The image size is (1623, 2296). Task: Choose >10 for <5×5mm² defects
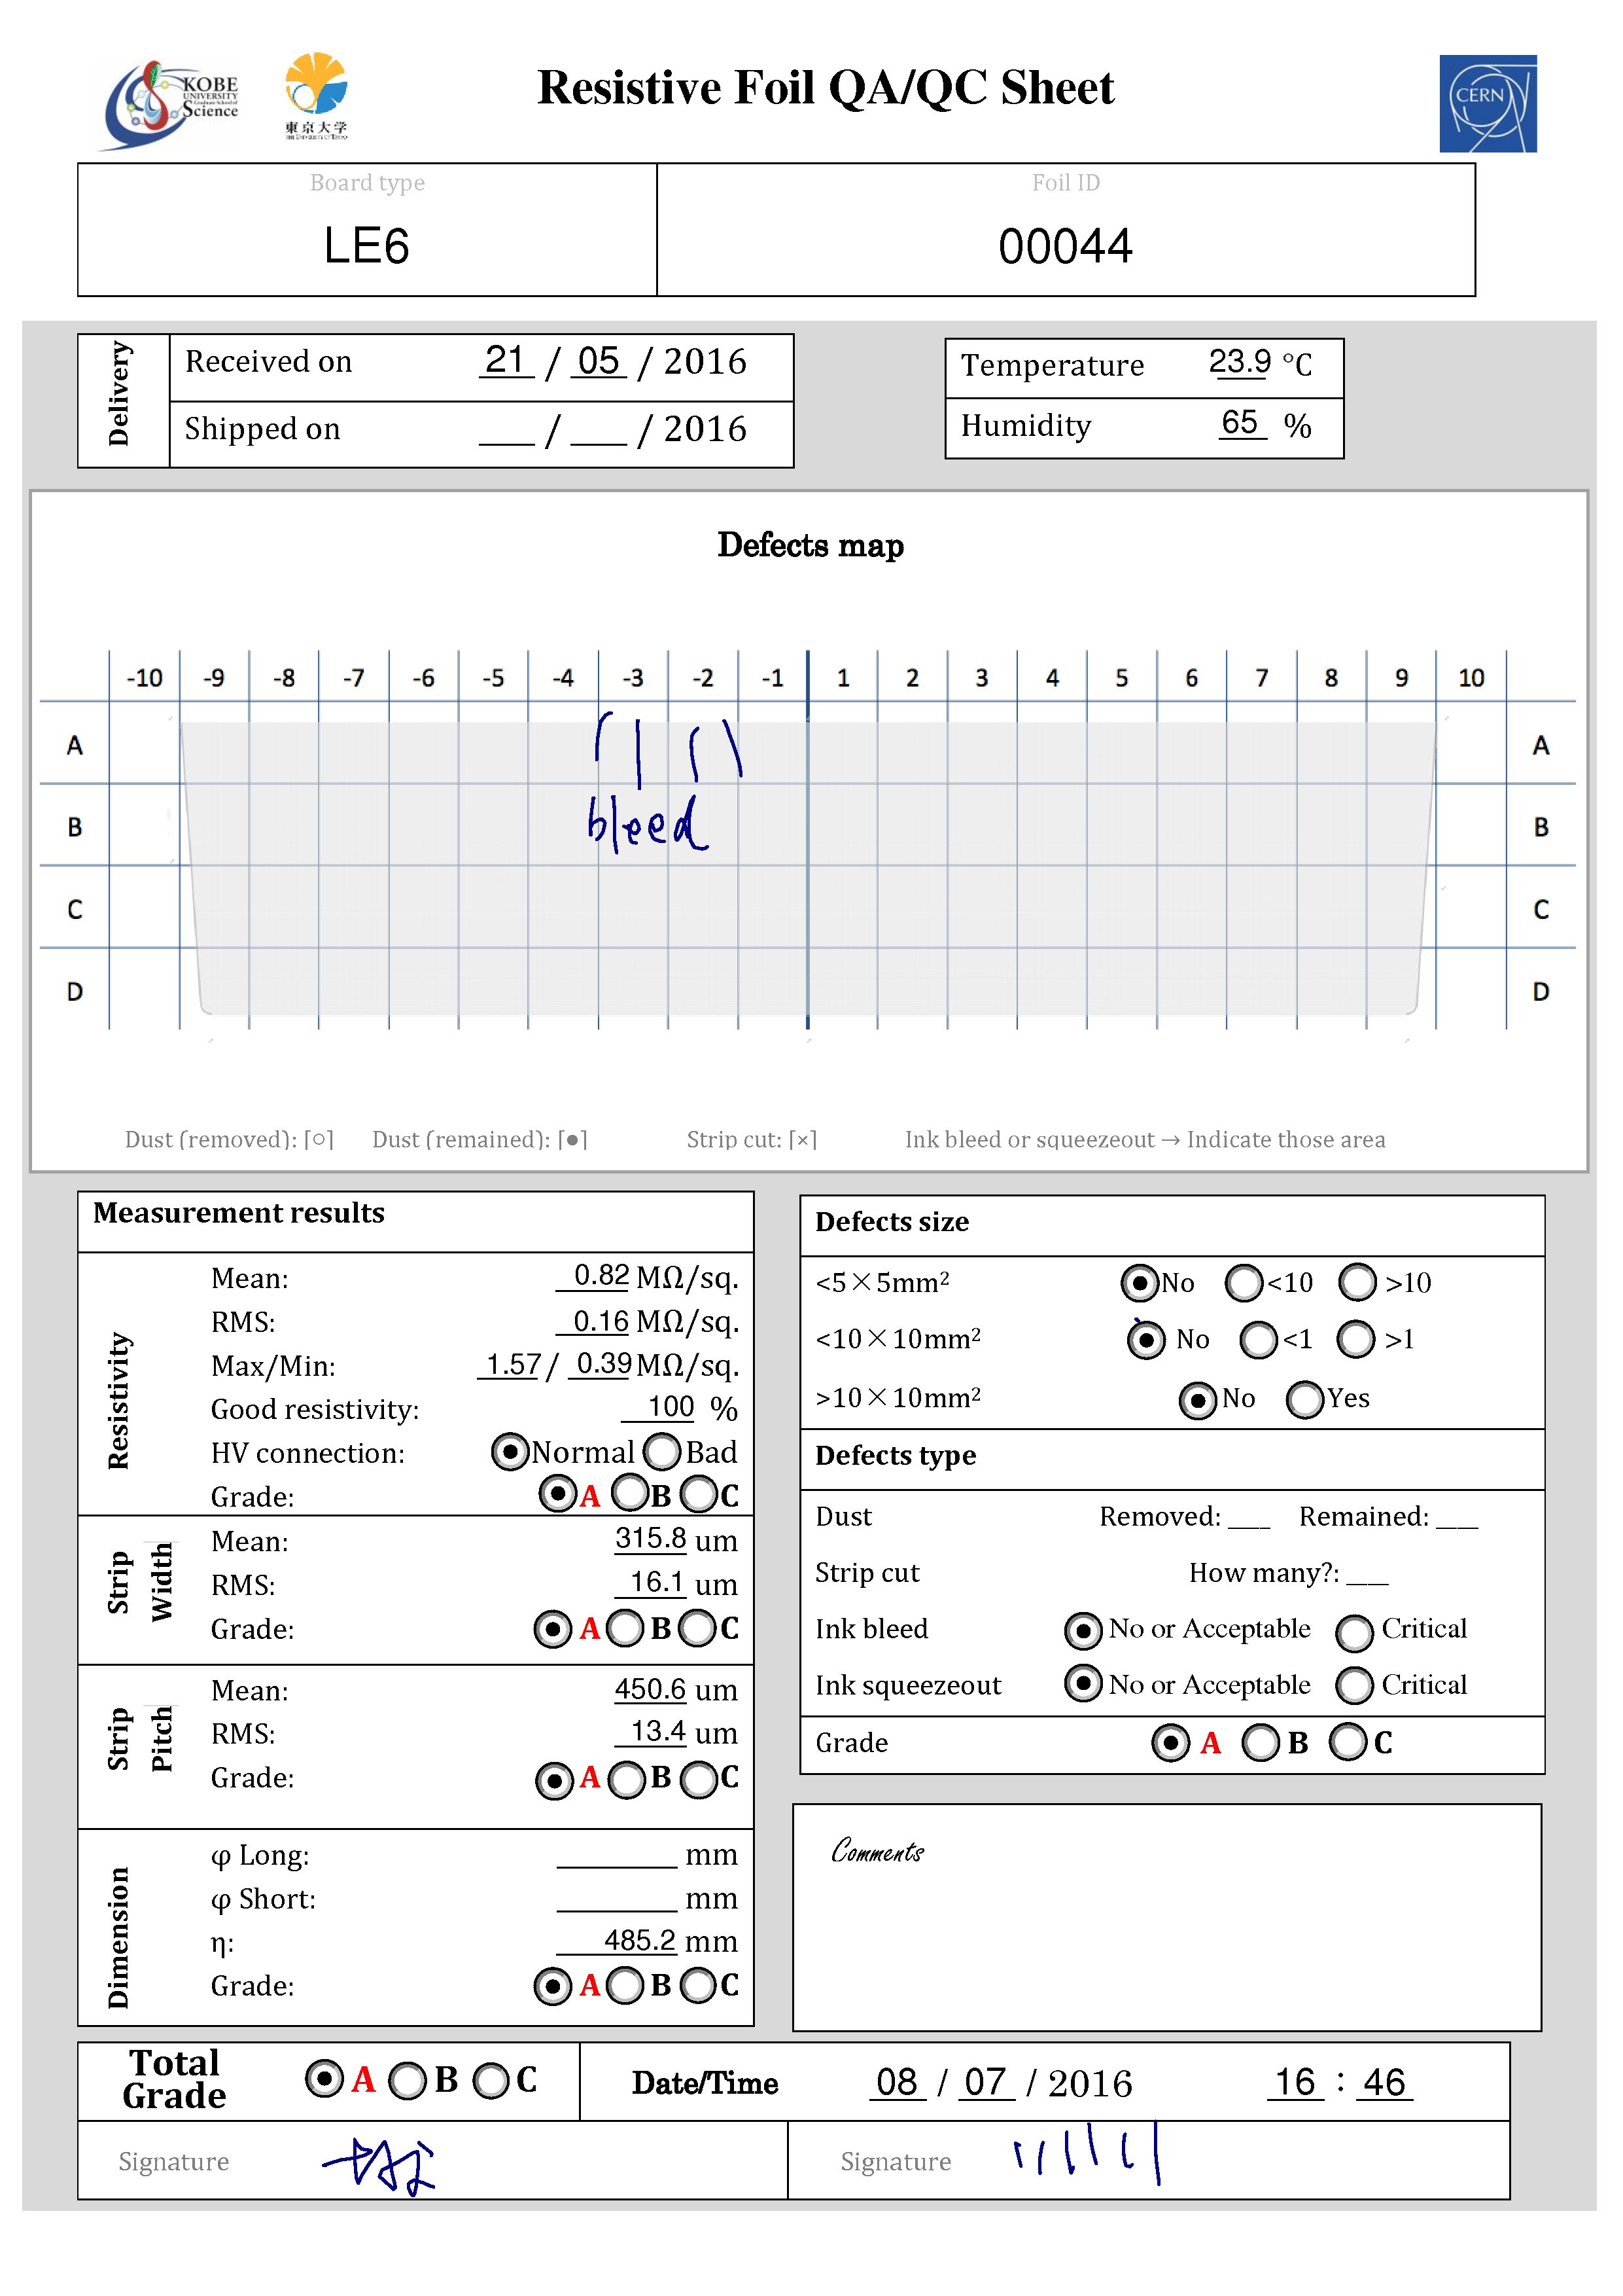[1358, 1282]
